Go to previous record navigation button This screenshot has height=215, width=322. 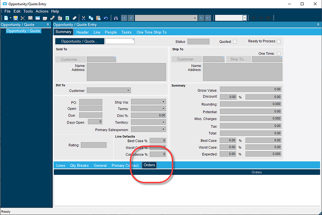click(x=131, y=18)
